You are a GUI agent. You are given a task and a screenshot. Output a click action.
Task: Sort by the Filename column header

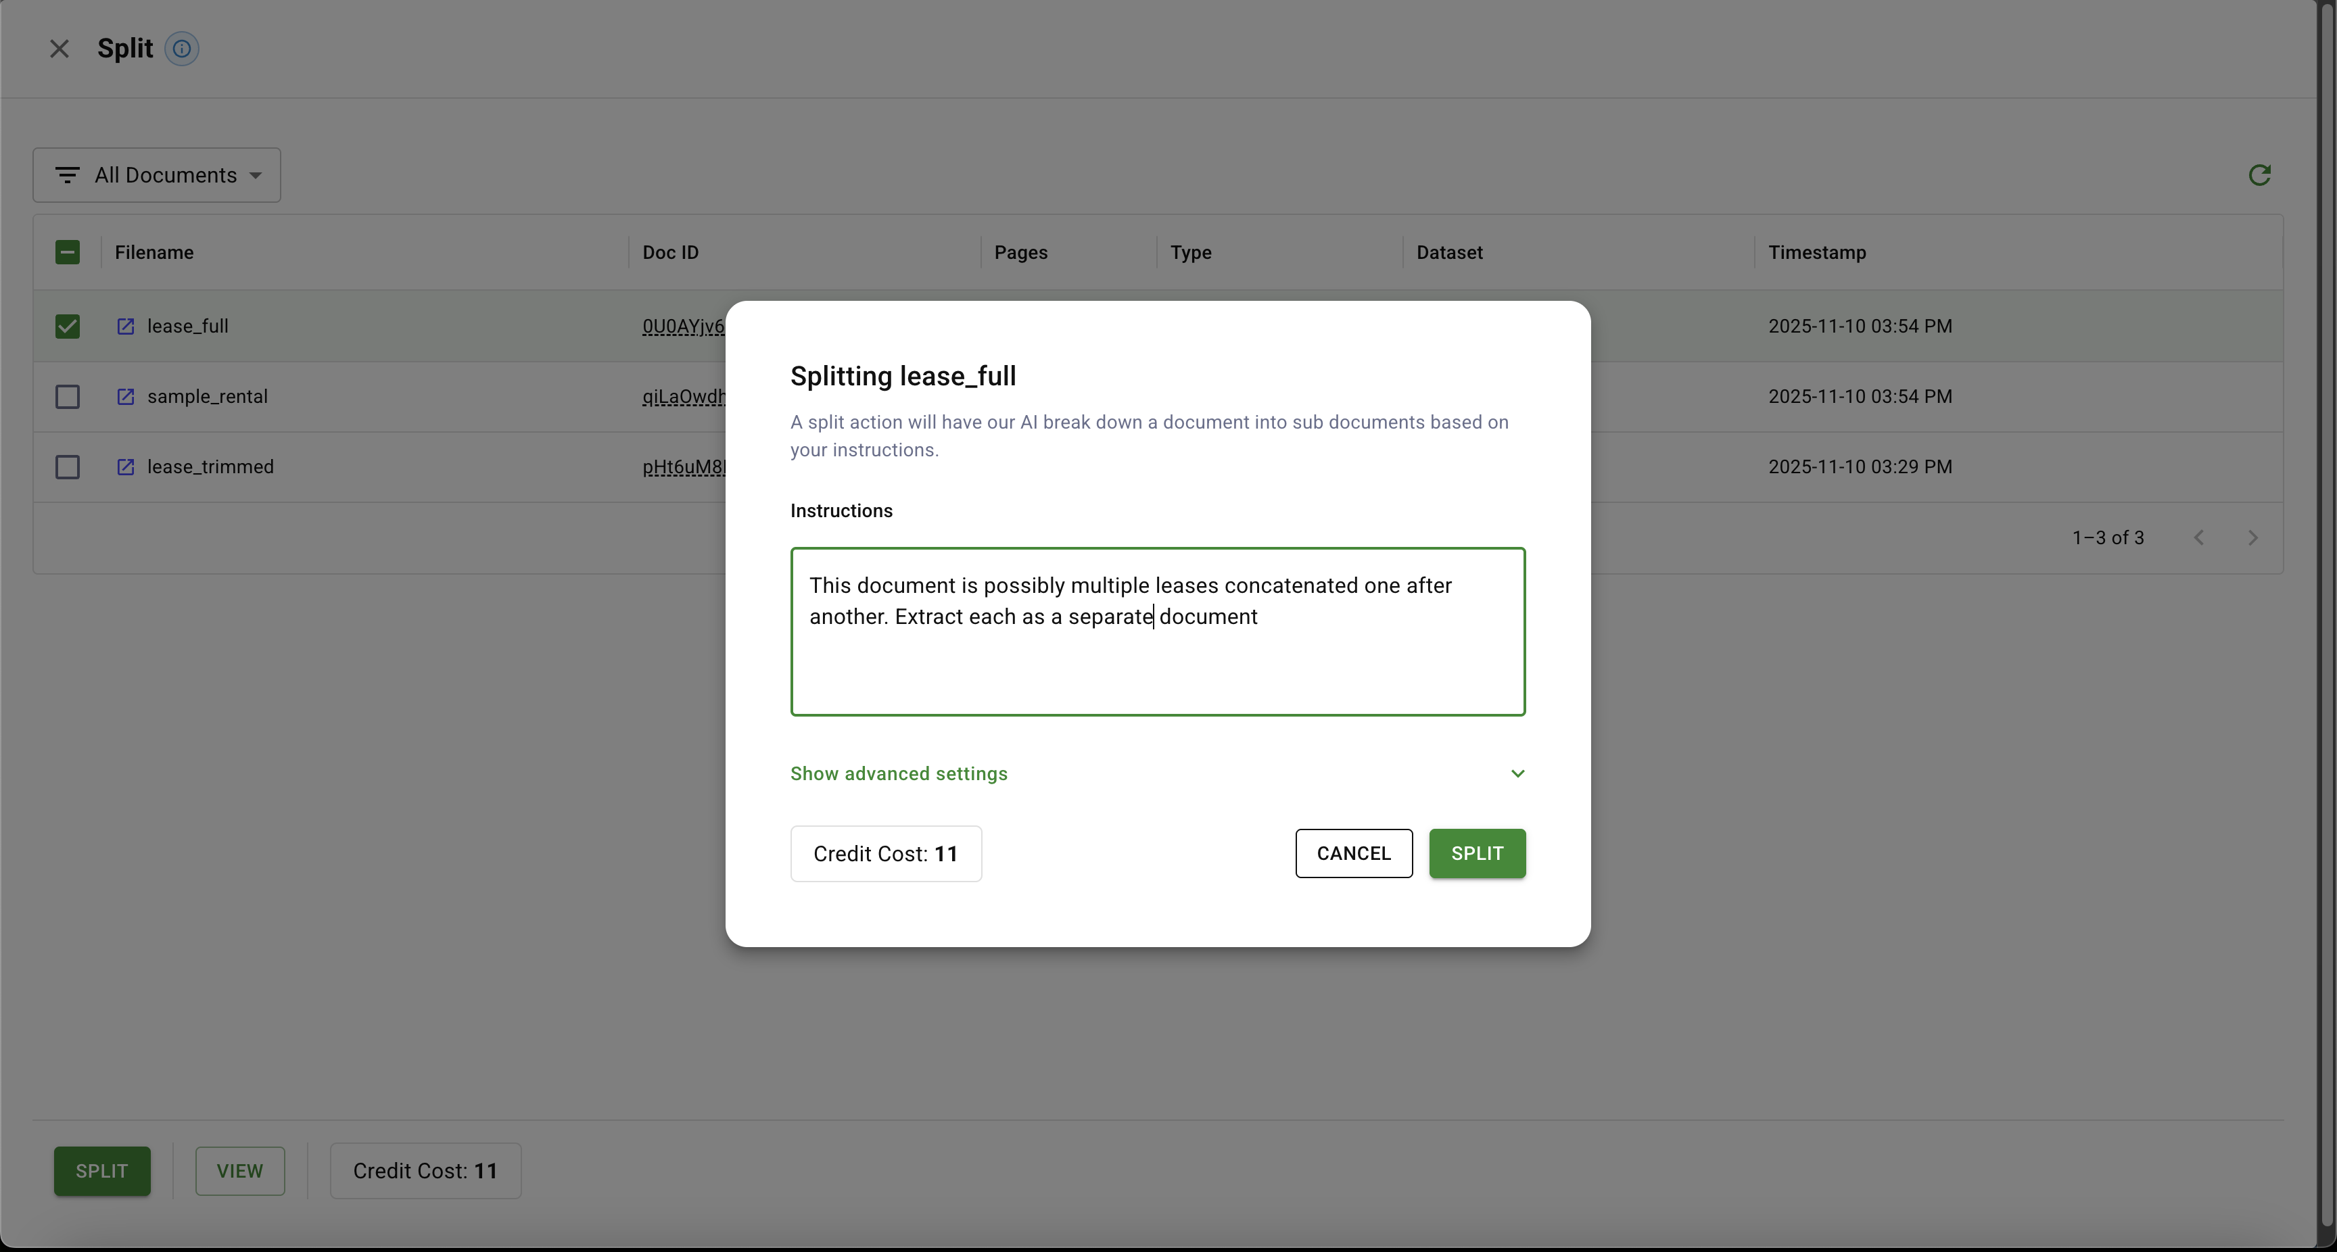tap(154, 252)
